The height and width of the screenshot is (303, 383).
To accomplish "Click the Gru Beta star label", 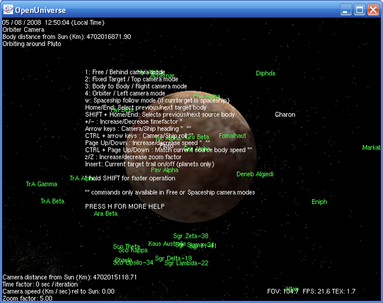I will tap(198, 137).
